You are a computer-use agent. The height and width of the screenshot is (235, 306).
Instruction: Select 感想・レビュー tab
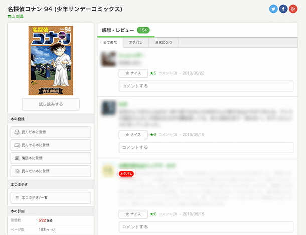coord(126,30)
